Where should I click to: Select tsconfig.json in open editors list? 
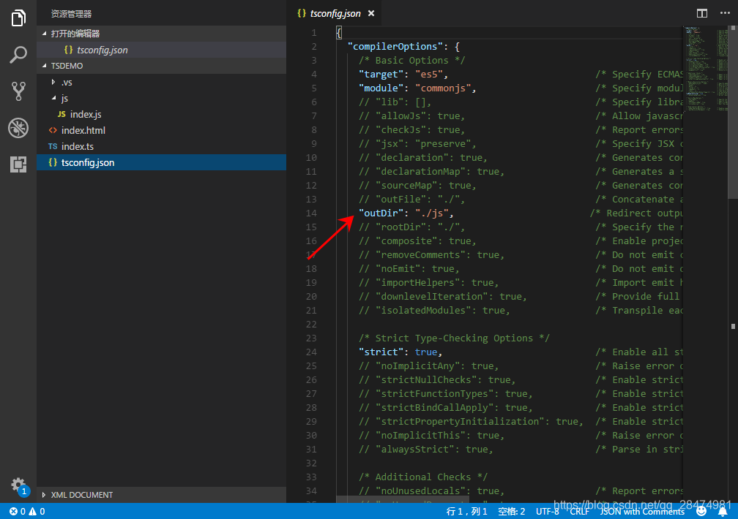pos(161,50)
